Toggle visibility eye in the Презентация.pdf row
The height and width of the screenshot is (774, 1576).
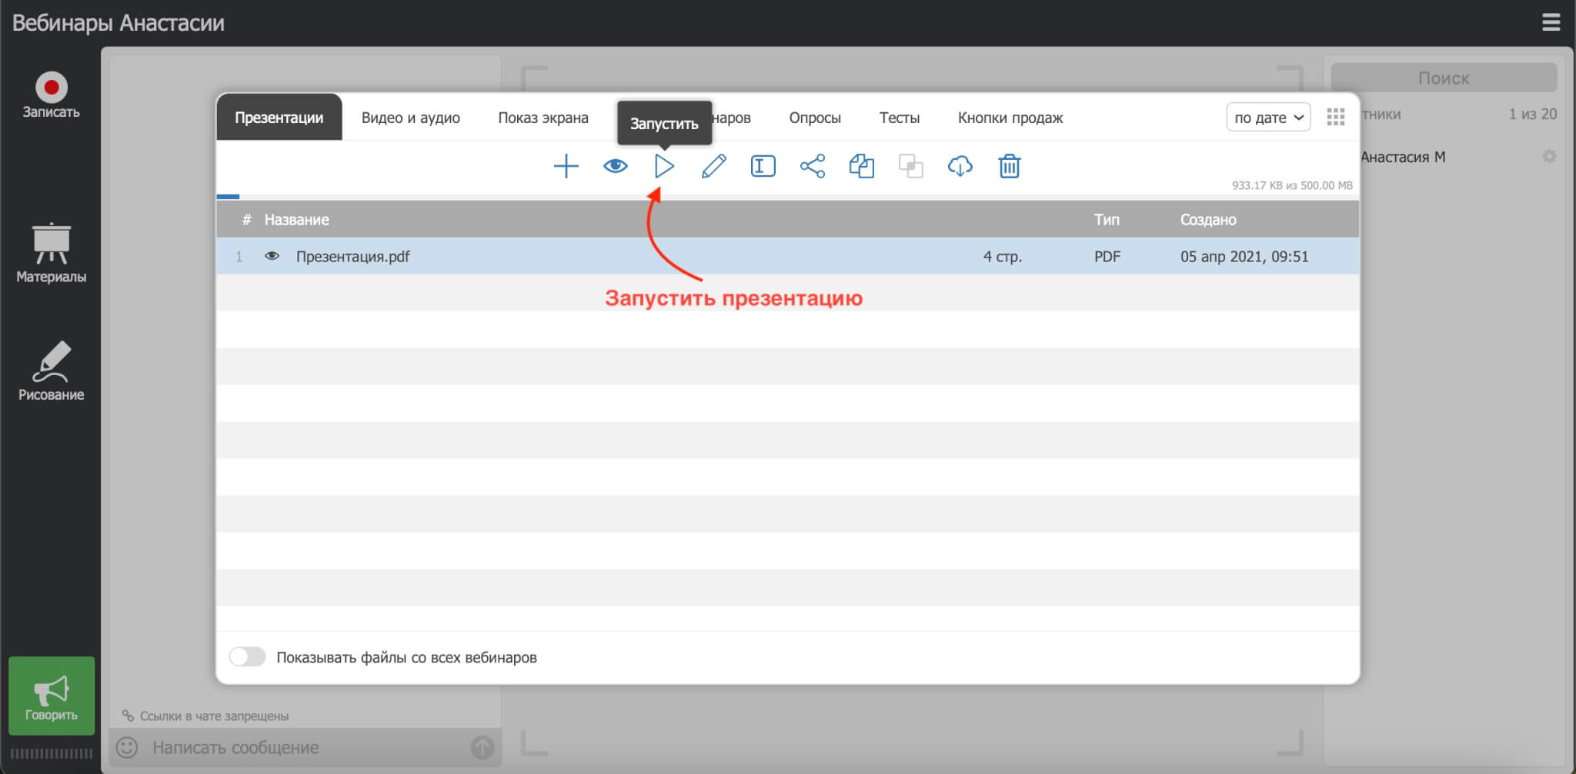[x=272, y=256]
